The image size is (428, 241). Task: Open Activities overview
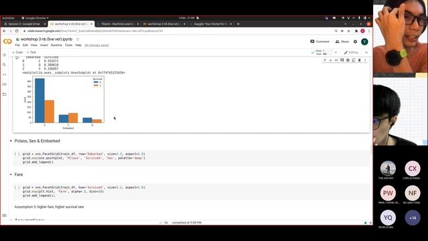(9, 18)
